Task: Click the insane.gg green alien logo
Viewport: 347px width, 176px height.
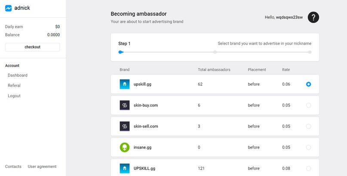Action: point(125,147)
